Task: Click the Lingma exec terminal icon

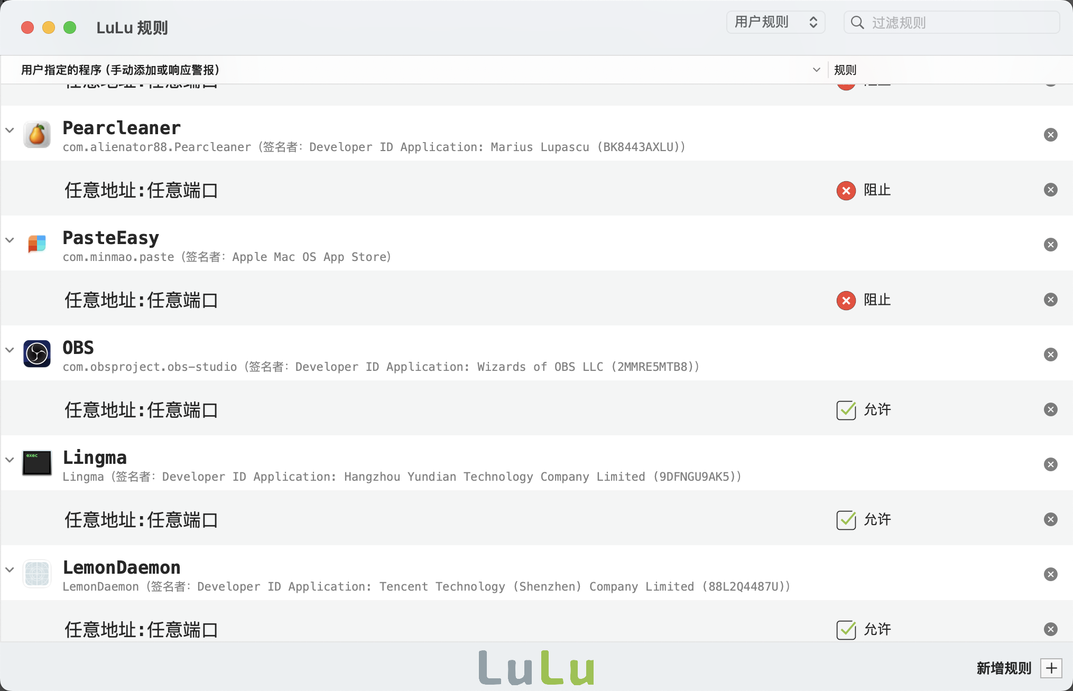Action: tap(37, 463)
